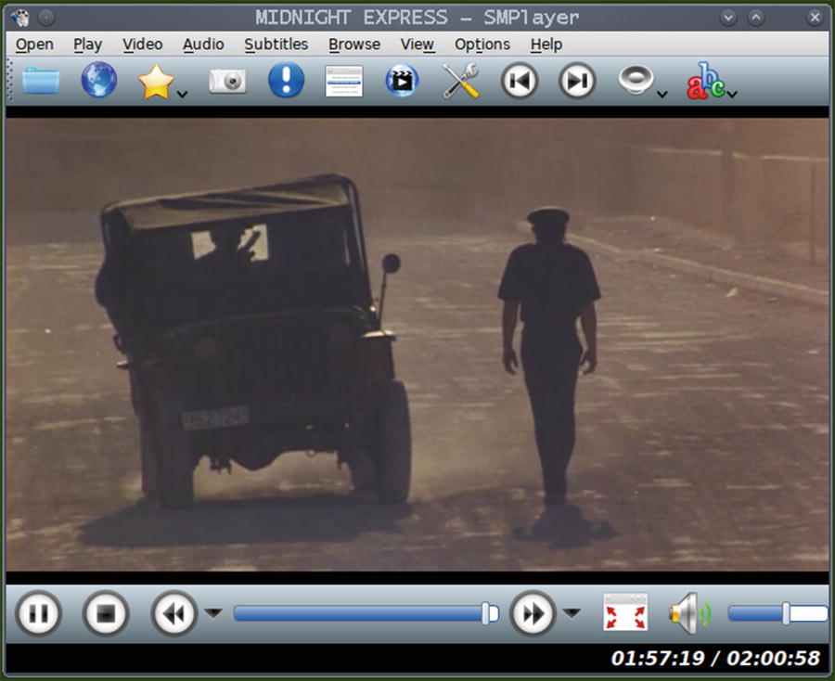The image size is (835, 681).
Task: Open favorites with the star icon
Action: point(156,81)
